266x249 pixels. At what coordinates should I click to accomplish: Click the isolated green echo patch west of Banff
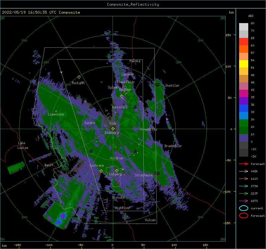16,168
